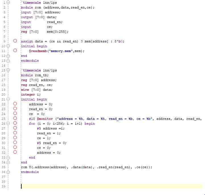Click 'wire [7:0] data;' on line 19
The width and height of the screenshot is (205, 195).
pyautogui.click(x=37, y=90)
